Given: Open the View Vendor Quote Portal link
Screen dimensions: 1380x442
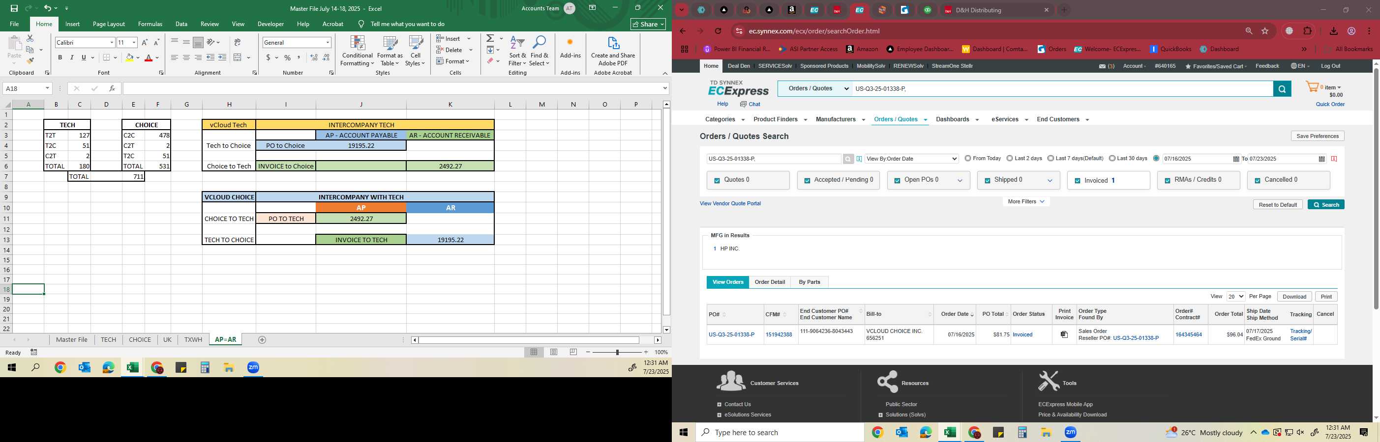Looking at the screenshot, I should click(730, 203).
